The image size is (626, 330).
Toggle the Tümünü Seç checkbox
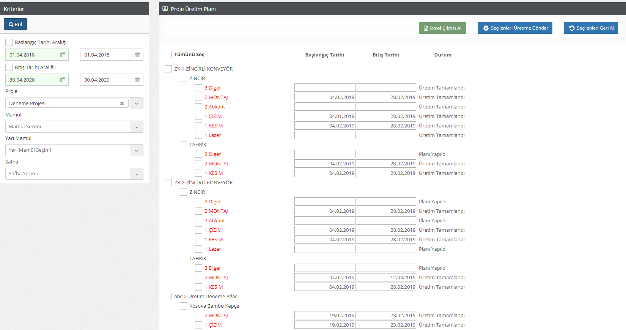coord(168,55)
